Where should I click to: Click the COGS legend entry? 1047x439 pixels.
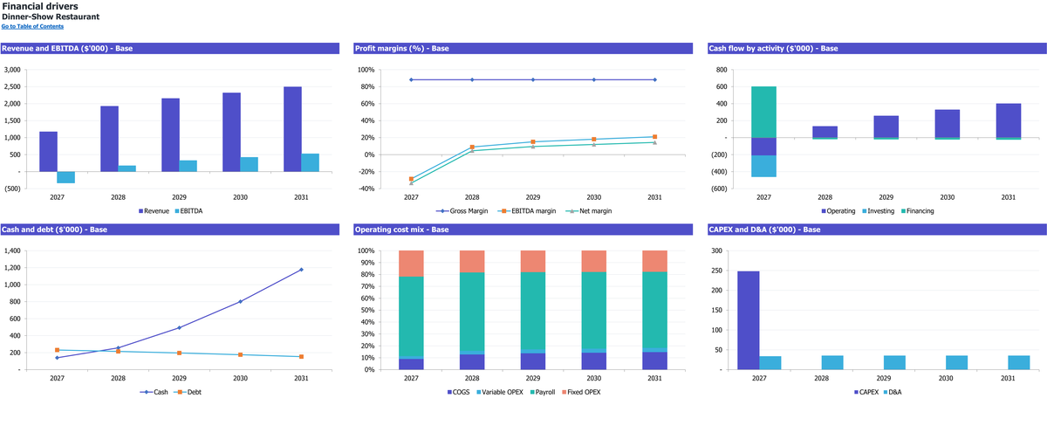[459, 392]
